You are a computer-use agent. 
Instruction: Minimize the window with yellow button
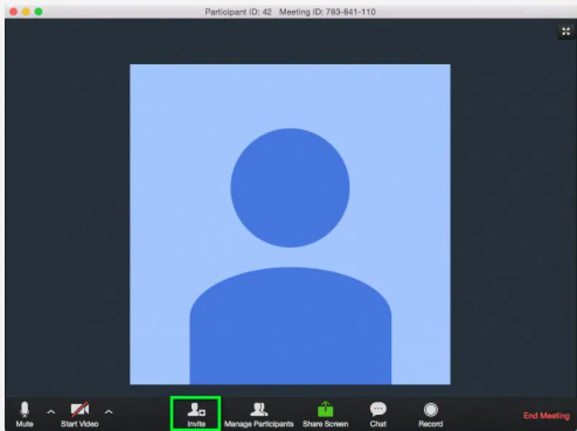point(26,12)
